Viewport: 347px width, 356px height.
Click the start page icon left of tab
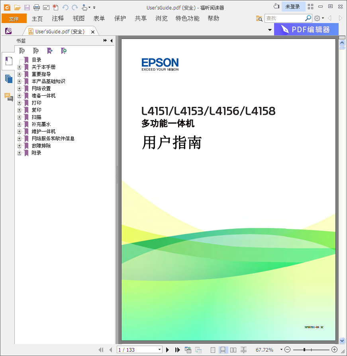(x=8, y=31)
